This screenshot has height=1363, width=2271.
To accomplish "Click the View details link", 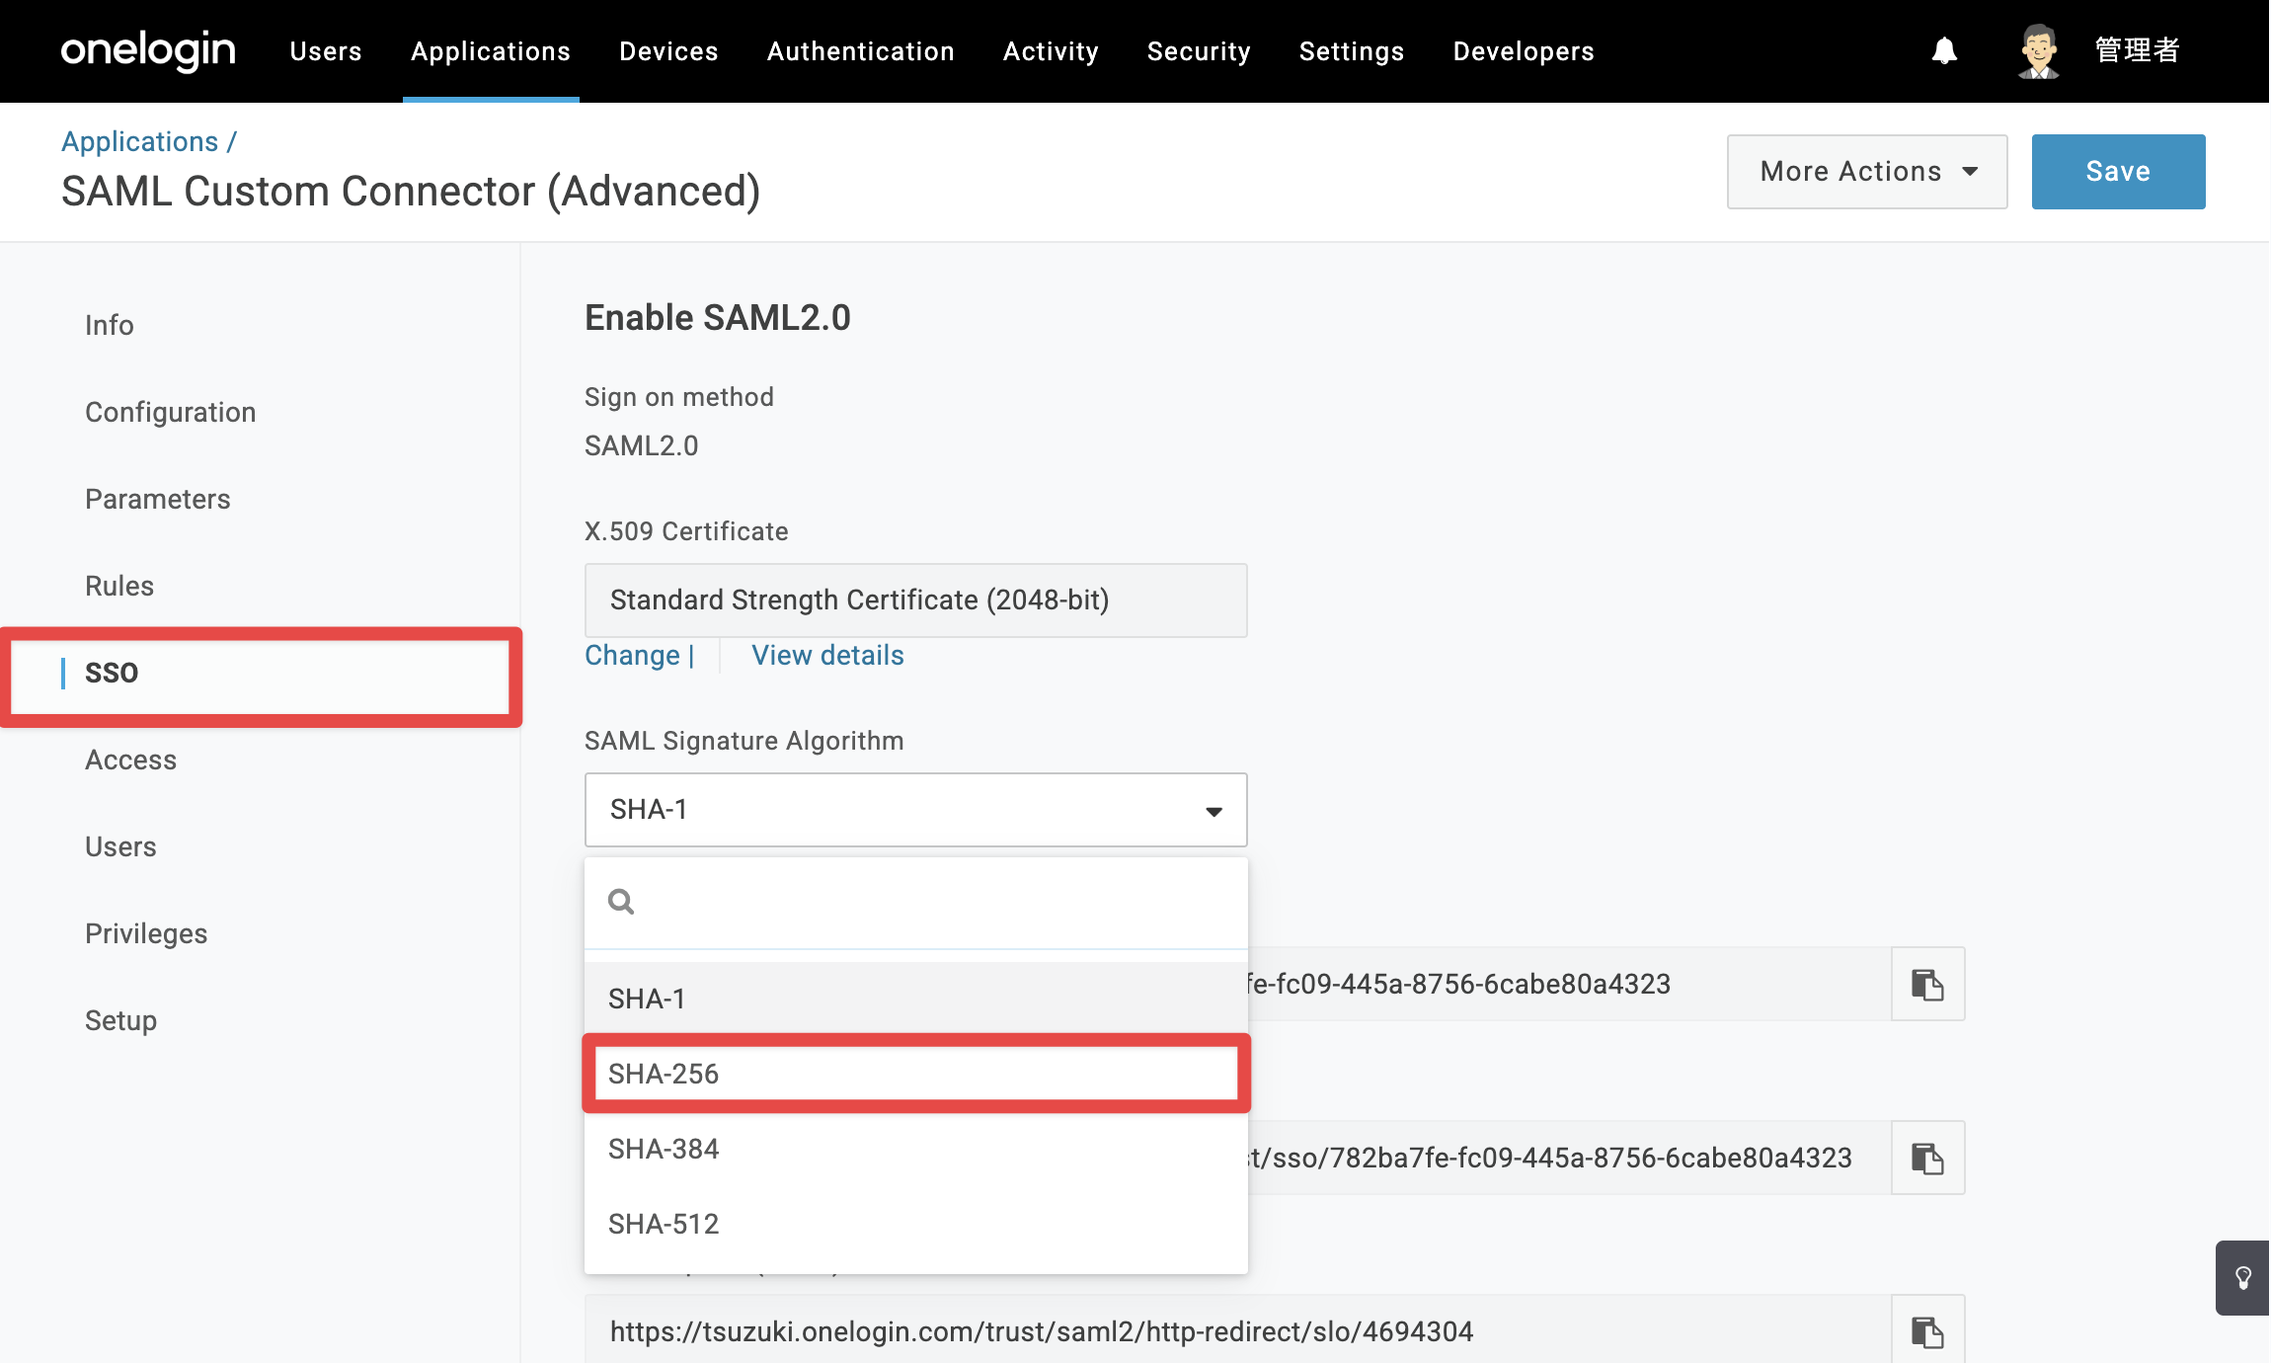I will [x=827, y=655].
